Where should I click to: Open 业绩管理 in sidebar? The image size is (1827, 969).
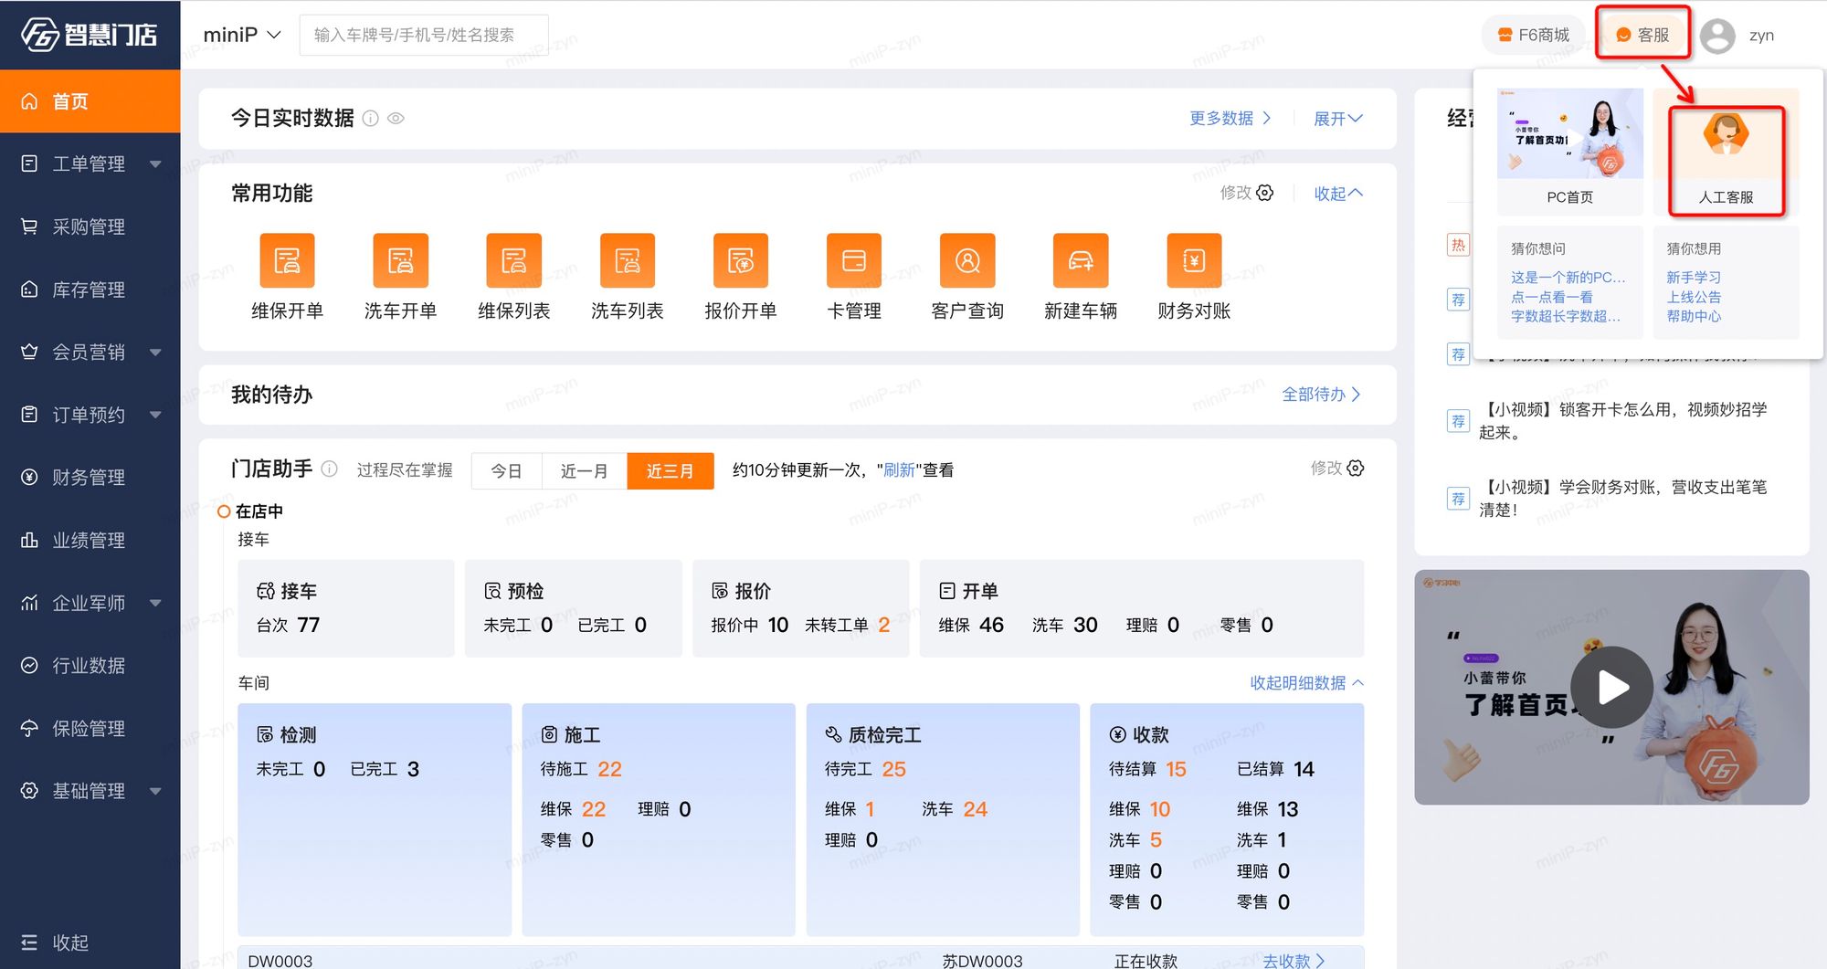pos(90,540)
